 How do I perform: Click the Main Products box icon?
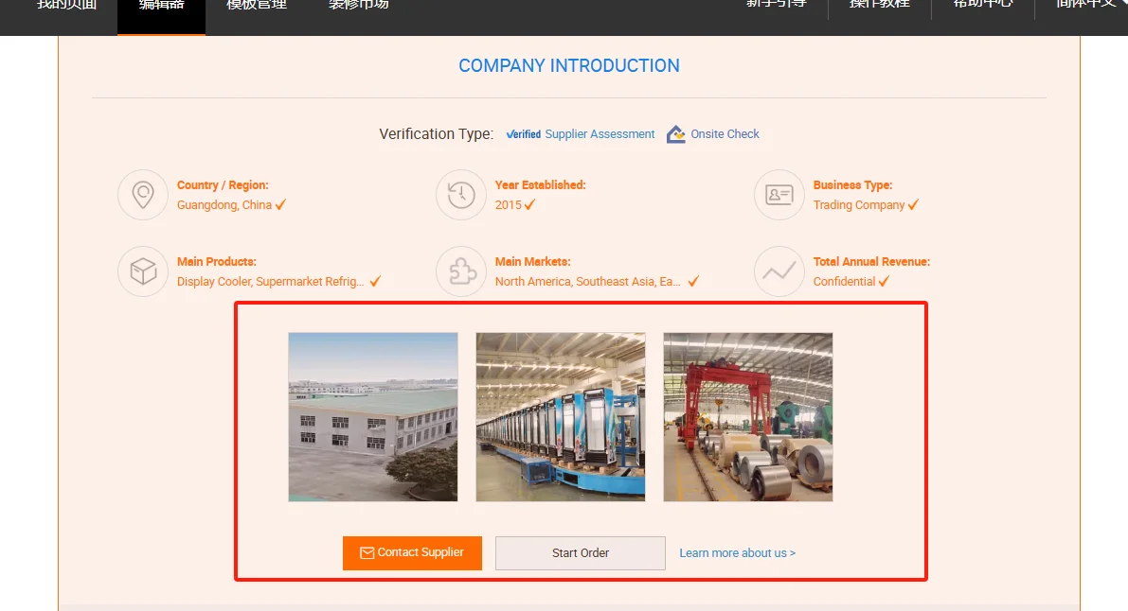coord(143,271)
